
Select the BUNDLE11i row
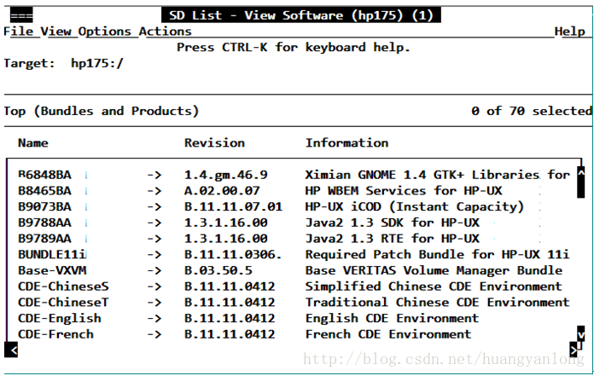294,255
